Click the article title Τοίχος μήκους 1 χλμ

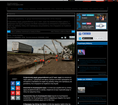[34, 19]
